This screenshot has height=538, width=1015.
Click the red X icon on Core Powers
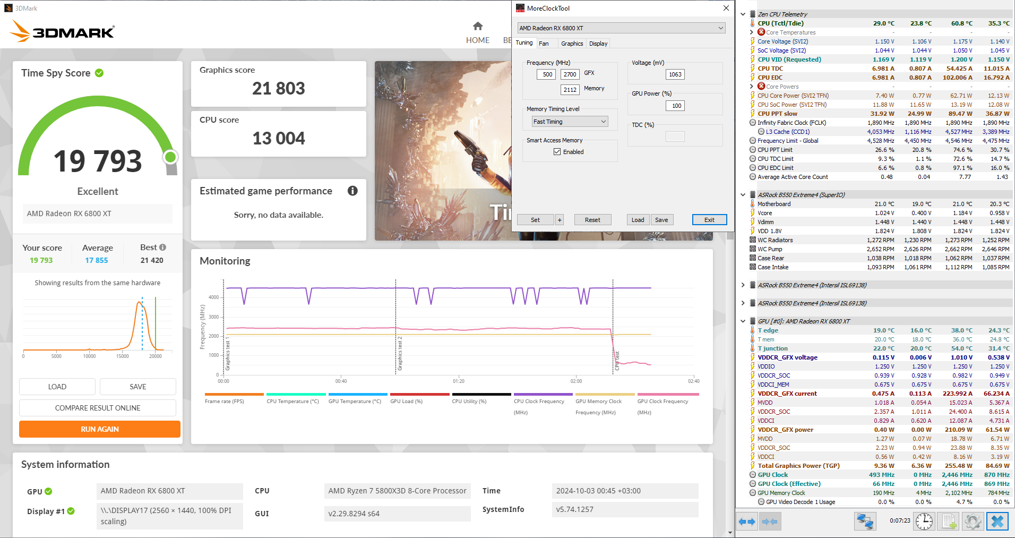click(x=761, y=87)
